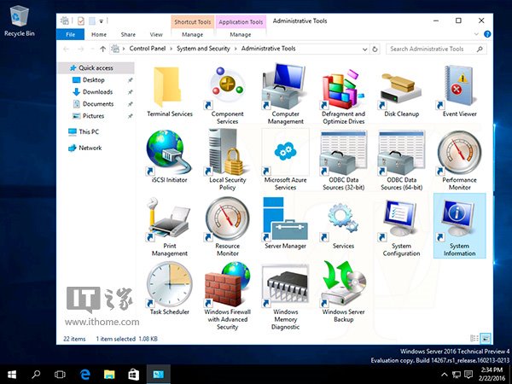Open taskbar search magnifier
This screenshot has width=512, height=384.
point(36,375)
